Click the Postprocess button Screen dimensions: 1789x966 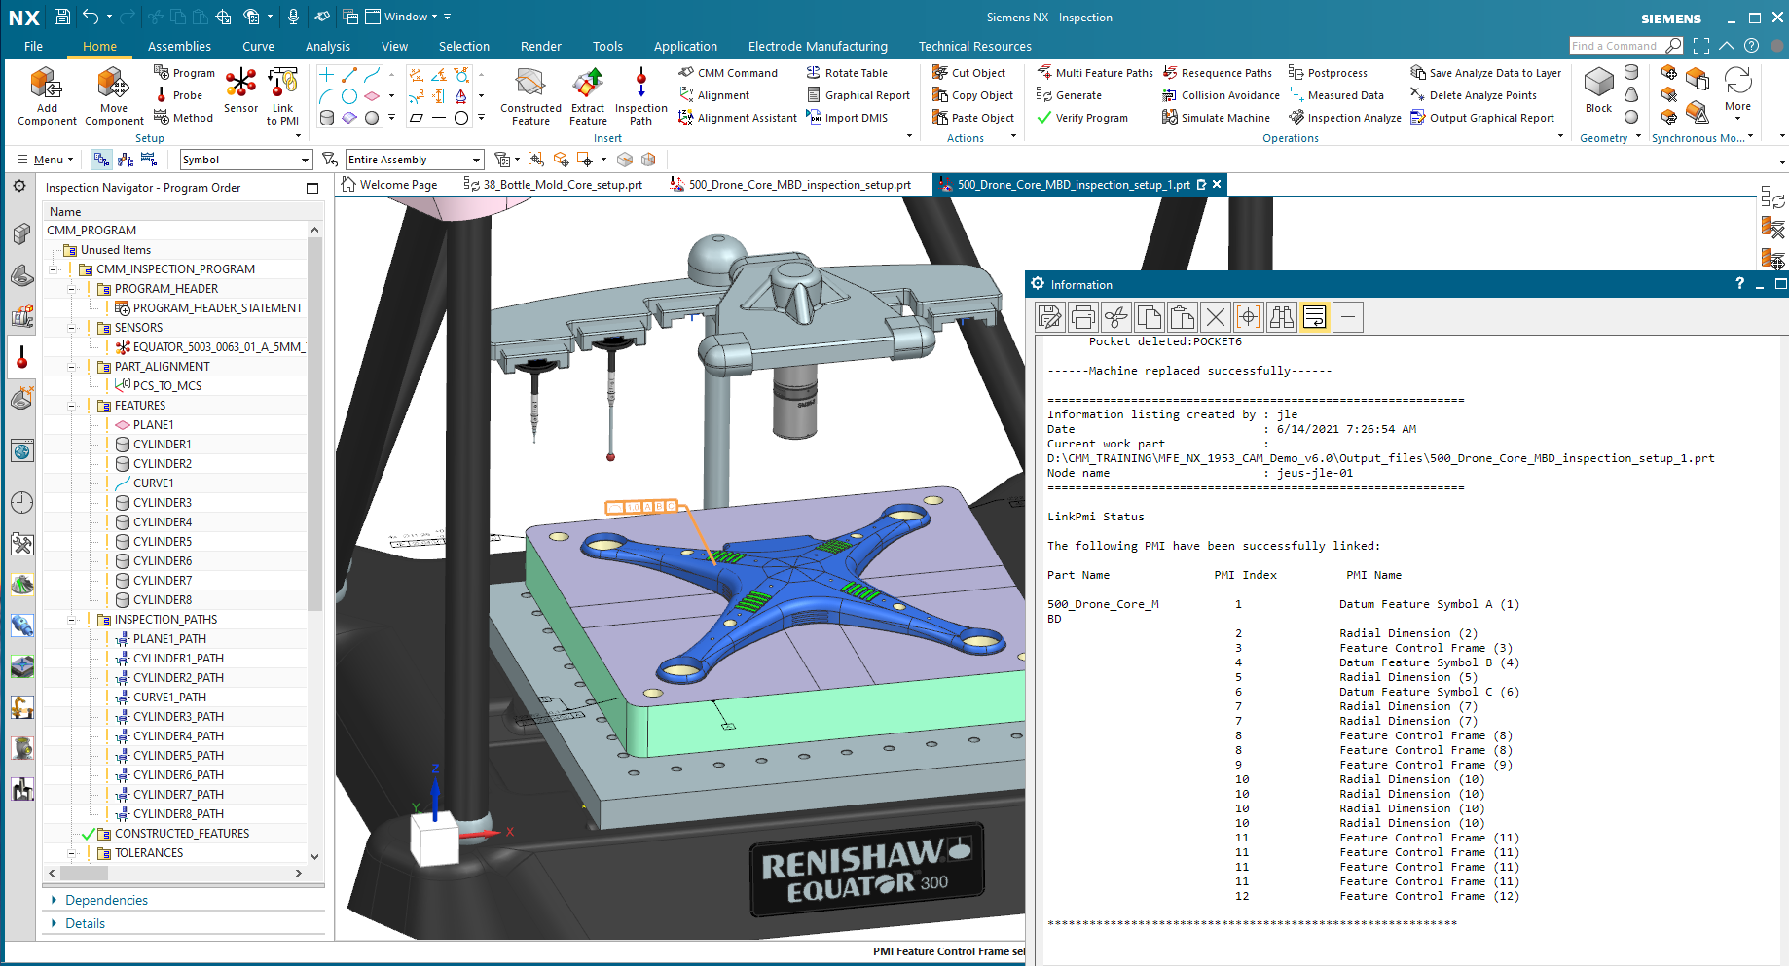coord(1329,73)
